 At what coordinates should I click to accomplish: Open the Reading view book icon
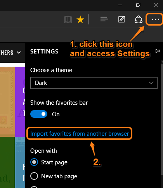(68, 19)
